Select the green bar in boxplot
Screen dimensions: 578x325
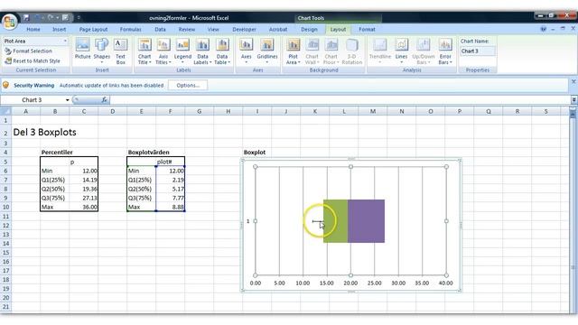pyautogui.click(x=335, y=221)
